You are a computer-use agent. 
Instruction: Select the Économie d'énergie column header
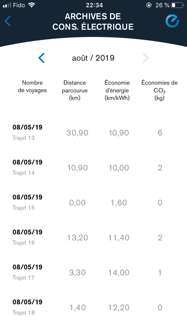point(117,90)
